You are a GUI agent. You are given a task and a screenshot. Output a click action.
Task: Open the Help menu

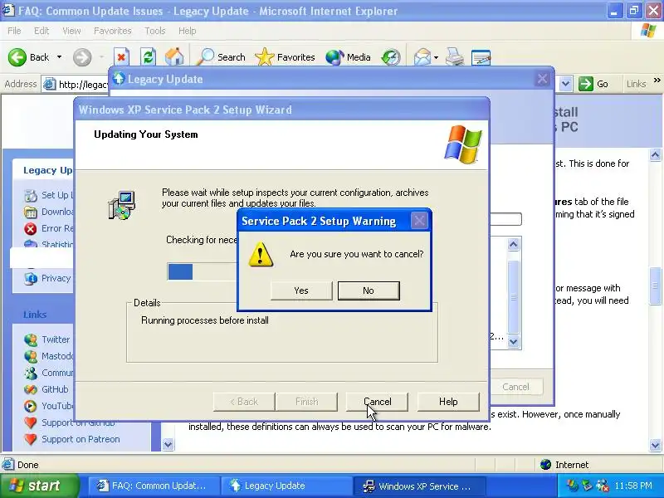[x=187, y=31]
